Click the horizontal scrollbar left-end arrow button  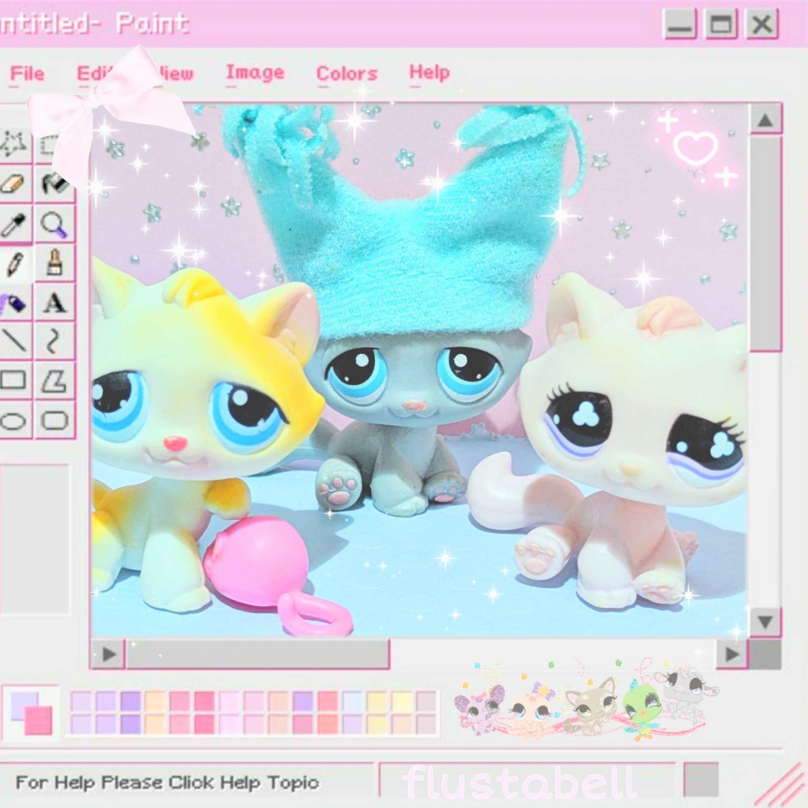[x=109, y=654]
